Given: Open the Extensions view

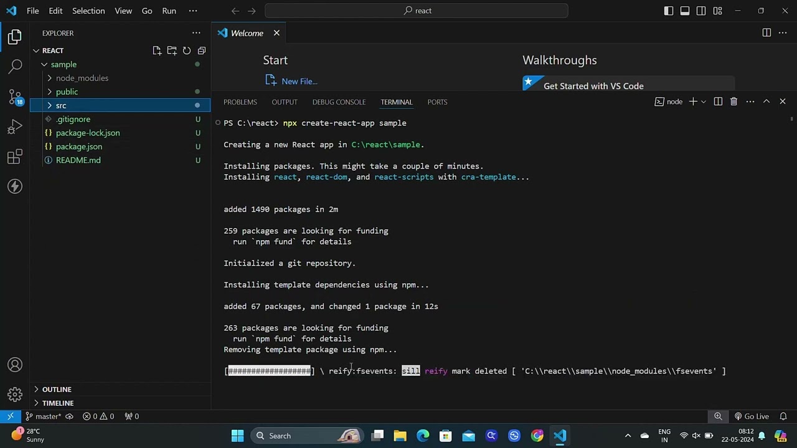Looking at the screenshot, I should 15,157.
